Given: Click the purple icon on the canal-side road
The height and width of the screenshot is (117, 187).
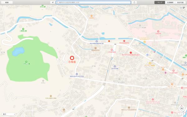Looking at the screenshot, I should (x=97, y=41).
